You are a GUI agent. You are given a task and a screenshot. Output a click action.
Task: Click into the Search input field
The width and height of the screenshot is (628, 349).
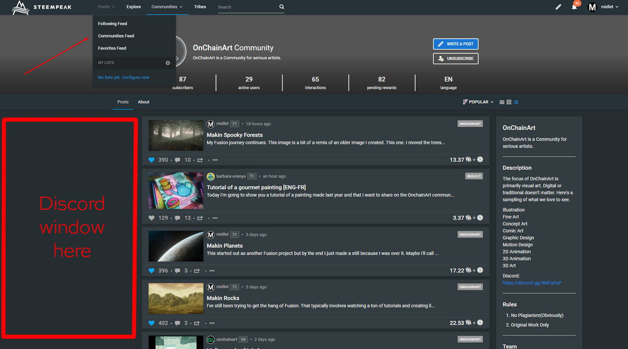point(246,7)
